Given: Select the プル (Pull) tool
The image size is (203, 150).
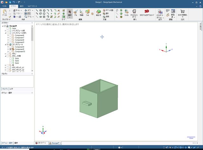Looking at the screenshot, I should click(75, 13).
